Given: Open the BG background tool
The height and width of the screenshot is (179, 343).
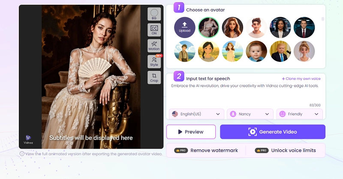Looking at the screenshot, I should click(x=154, y=15).
